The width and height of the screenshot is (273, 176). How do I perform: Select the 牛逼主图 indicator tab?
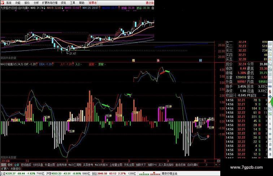[x=50, y=165]
